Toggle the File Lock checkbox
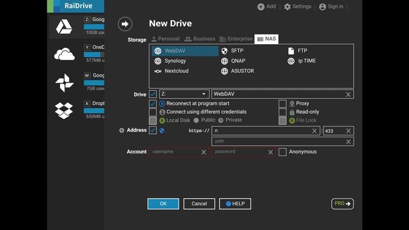The width and height of the screenshot is (409, 230). (x=282, y=121)
